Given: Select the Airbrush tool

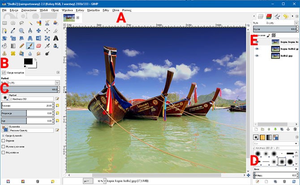Looking at the screenshot, I should coord(47,46).
